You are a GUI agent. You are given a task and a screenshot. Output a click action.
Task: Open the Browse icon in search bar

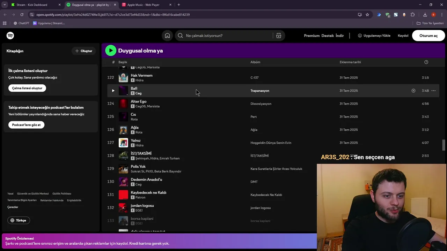click(278, 36)
